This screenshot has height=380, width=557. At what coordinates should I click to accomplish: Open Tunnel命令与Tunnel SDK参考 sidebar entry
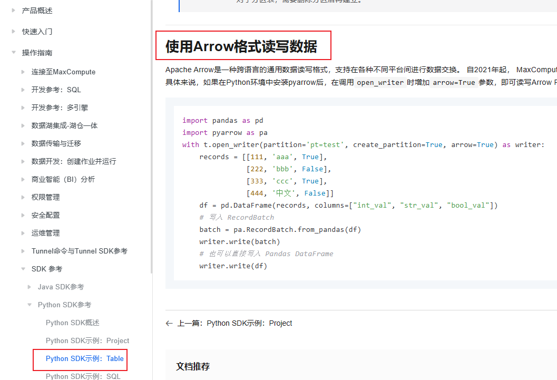[x=80, y=251]
